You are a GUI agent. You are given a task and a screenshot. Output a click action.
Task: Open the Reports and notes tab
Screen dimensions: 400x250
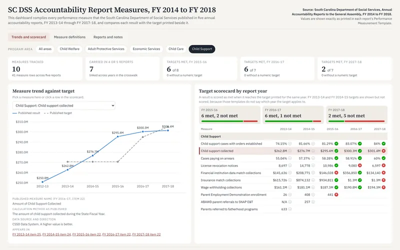(x=108, y=37)
